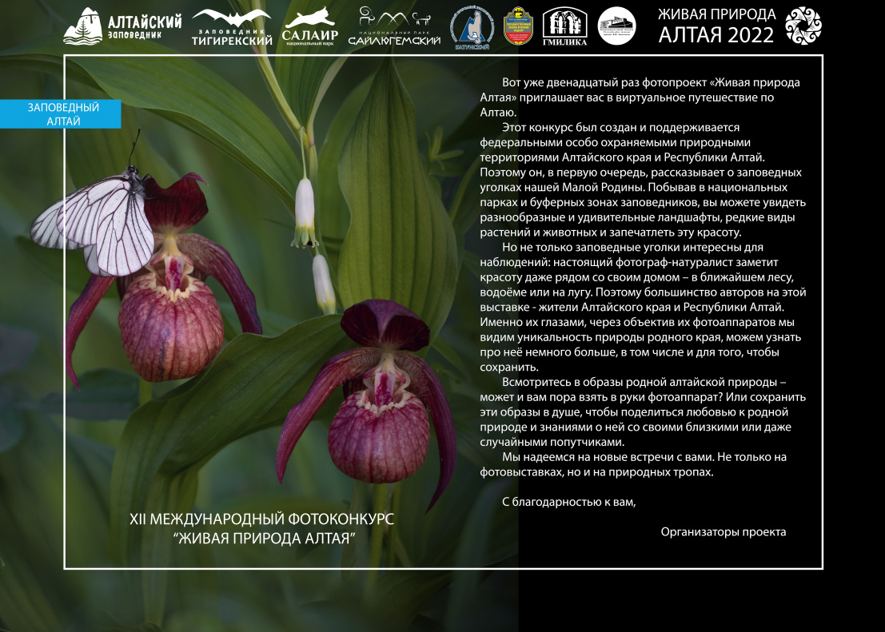
Task: Select the Салаир national park logo
Action: pos(309,27)
